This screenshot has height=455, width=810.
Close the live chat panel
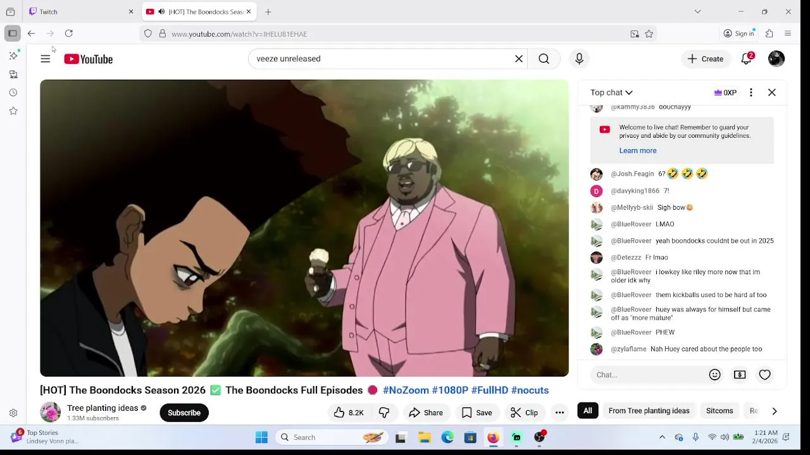[772, 92]
